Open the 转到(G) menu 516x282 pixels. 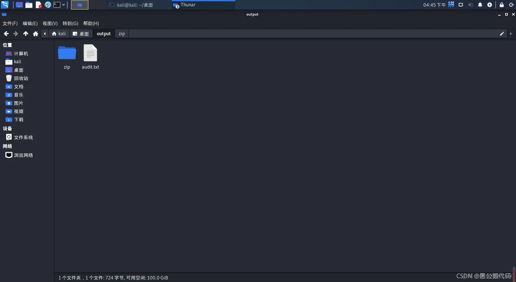pos(70,23)
